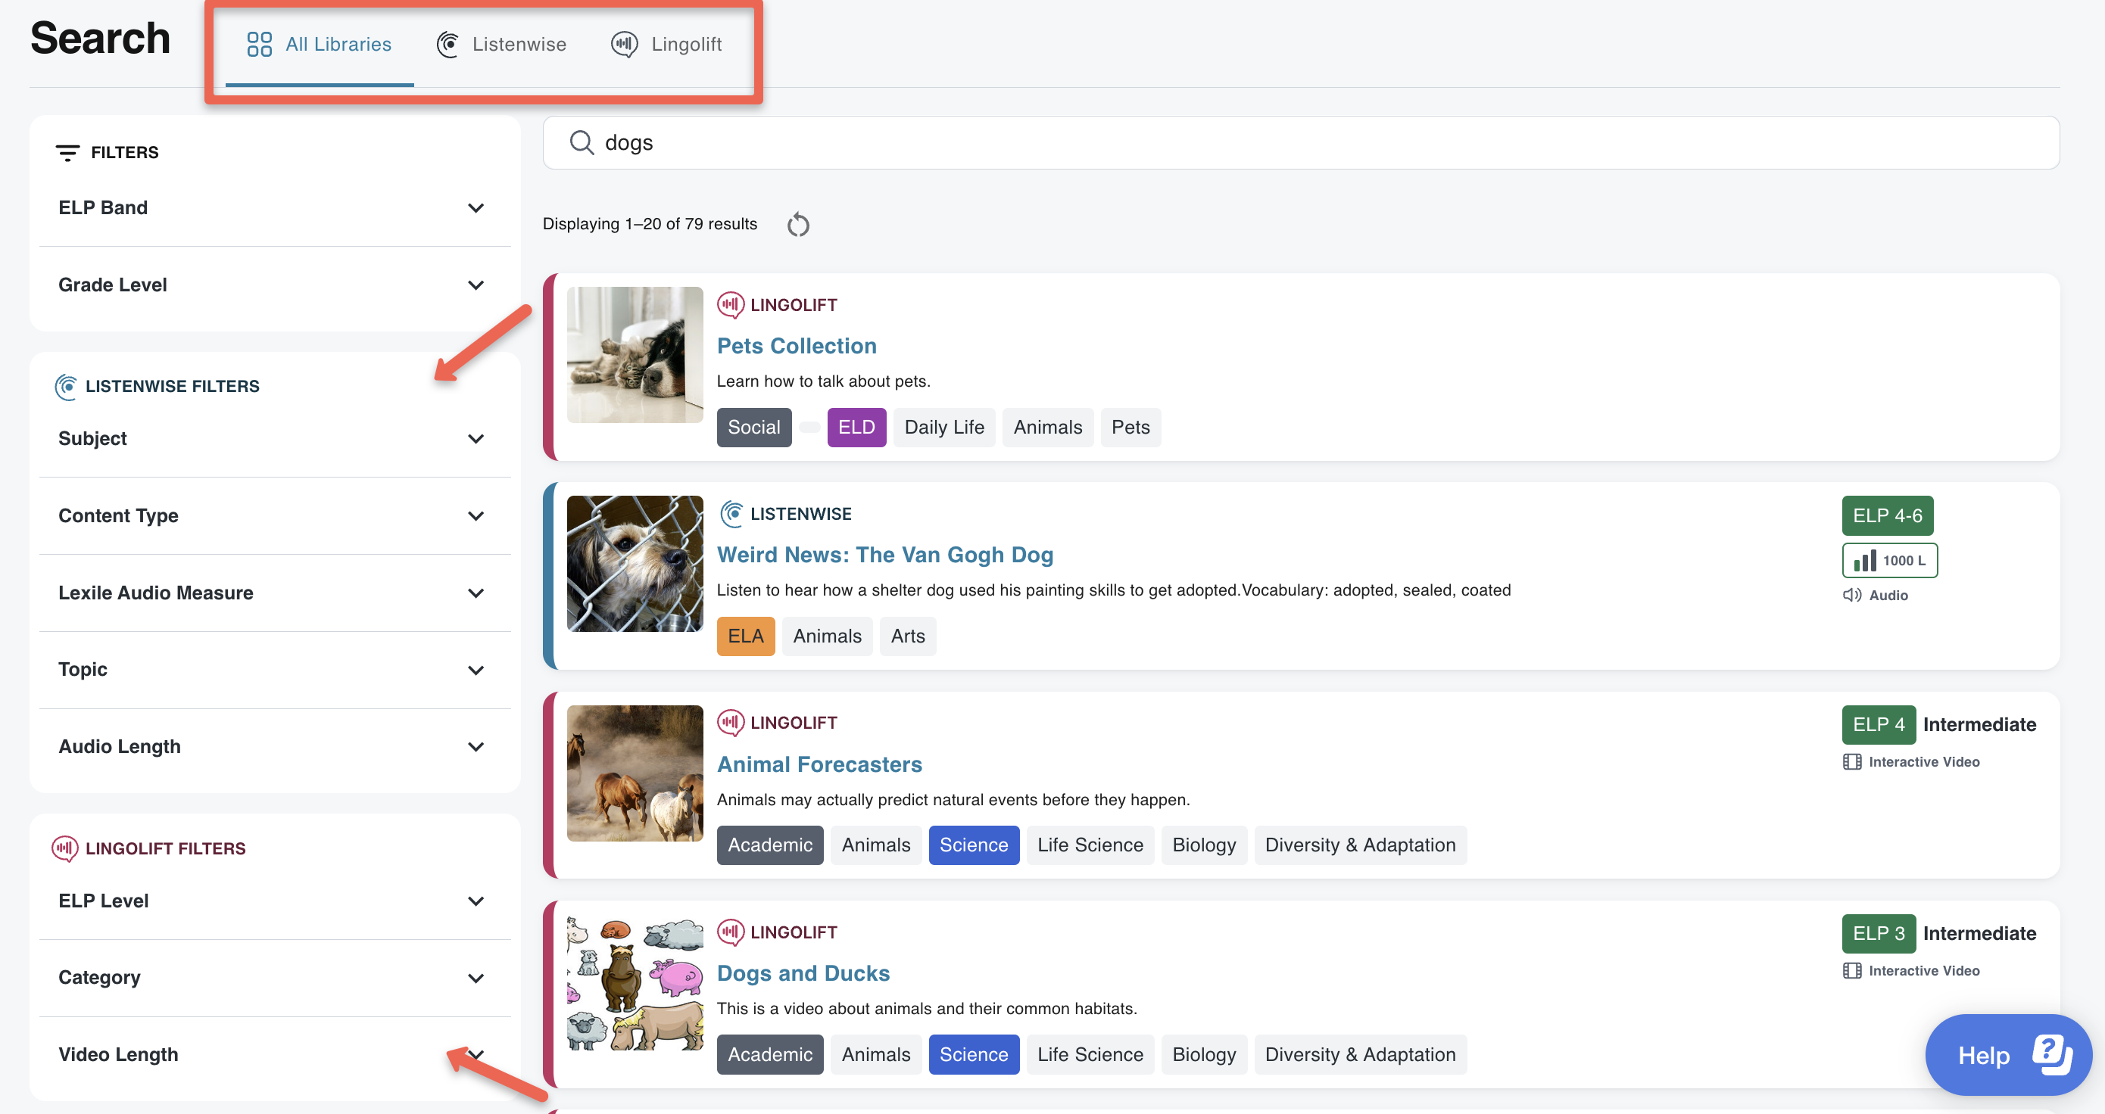Click the Lingolift Filters logo icon

65,848
